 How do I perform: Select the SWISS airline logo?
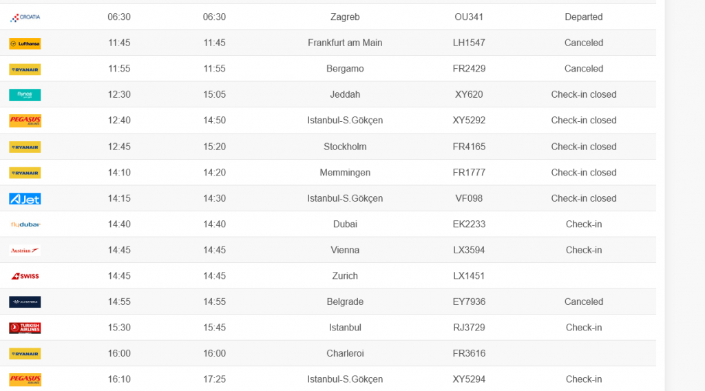coord(25,276)
